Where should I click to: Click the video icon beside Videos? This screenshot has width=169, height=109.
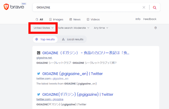coord(88,19)
